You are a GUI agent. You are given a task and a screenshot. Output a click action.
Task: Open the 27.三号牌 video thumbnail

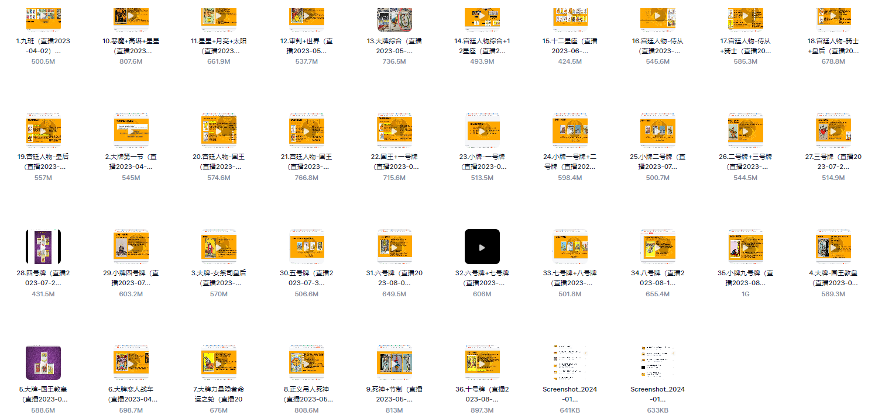(833, 130)
